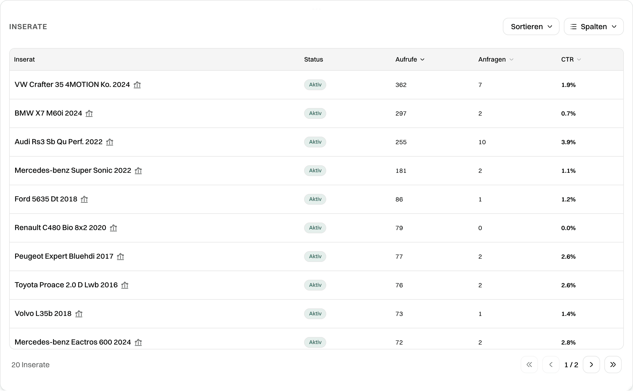Open the Sortieren dropdown
The image size is (633, 391).
tap(531, 26)
